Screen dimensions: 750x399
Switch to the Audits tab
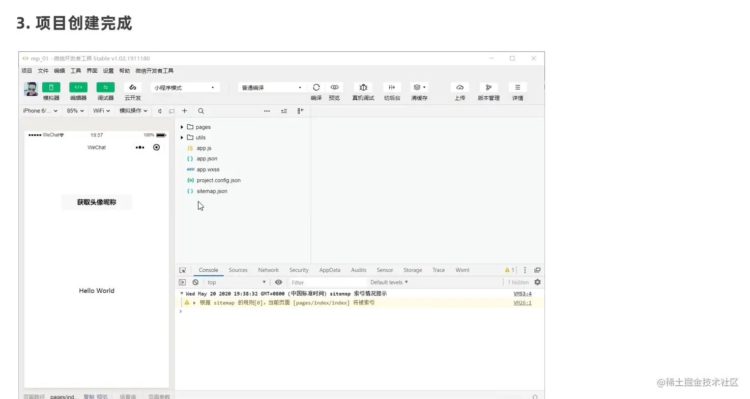(359, 270)
